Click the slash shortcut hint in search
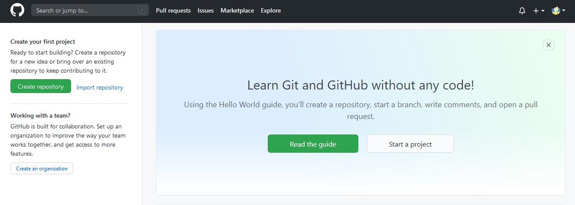 point(142,10)
